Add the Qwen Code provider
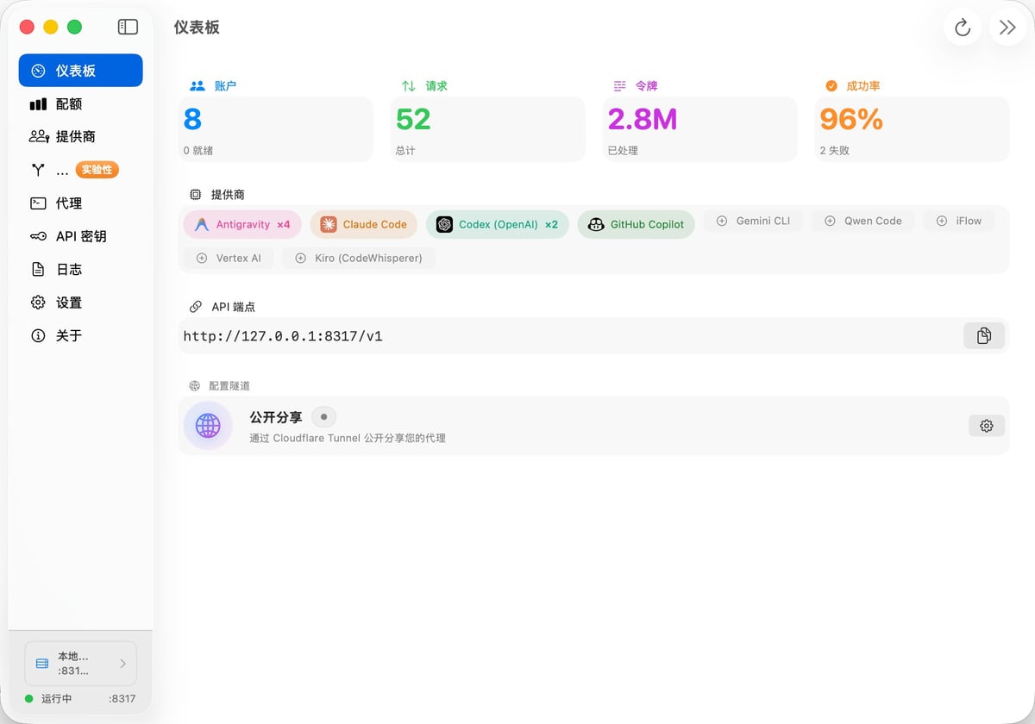This screenshot has height=724, width=1035. (x=862, y=222)
